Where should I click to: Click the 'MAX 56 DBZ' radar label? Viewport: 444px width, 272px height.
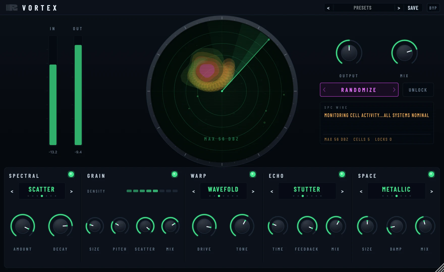[x=221, y=139]
